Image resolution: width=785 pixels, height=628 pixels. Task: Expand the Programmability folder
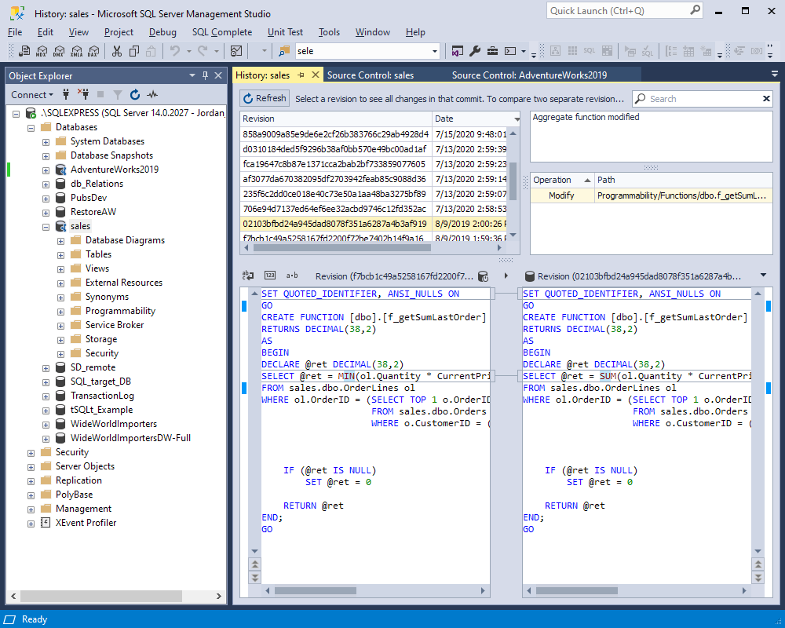pyautogui.click(x=61, y=312)
